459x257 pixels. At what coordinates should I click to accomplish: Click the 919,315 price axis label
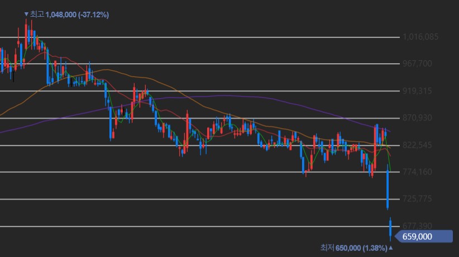pyautogui.click(x=417, y=91)
